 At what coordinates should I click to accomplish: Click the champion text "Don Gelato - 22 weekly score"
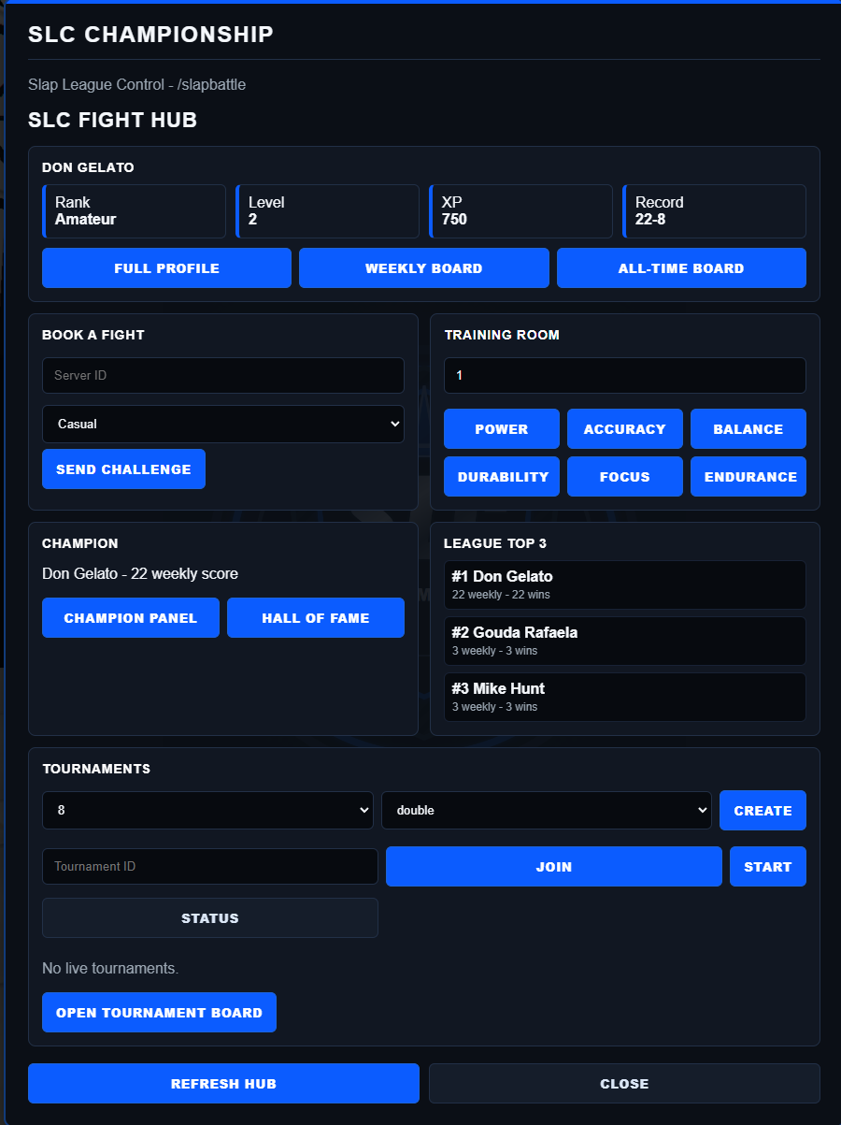point(140,573)
